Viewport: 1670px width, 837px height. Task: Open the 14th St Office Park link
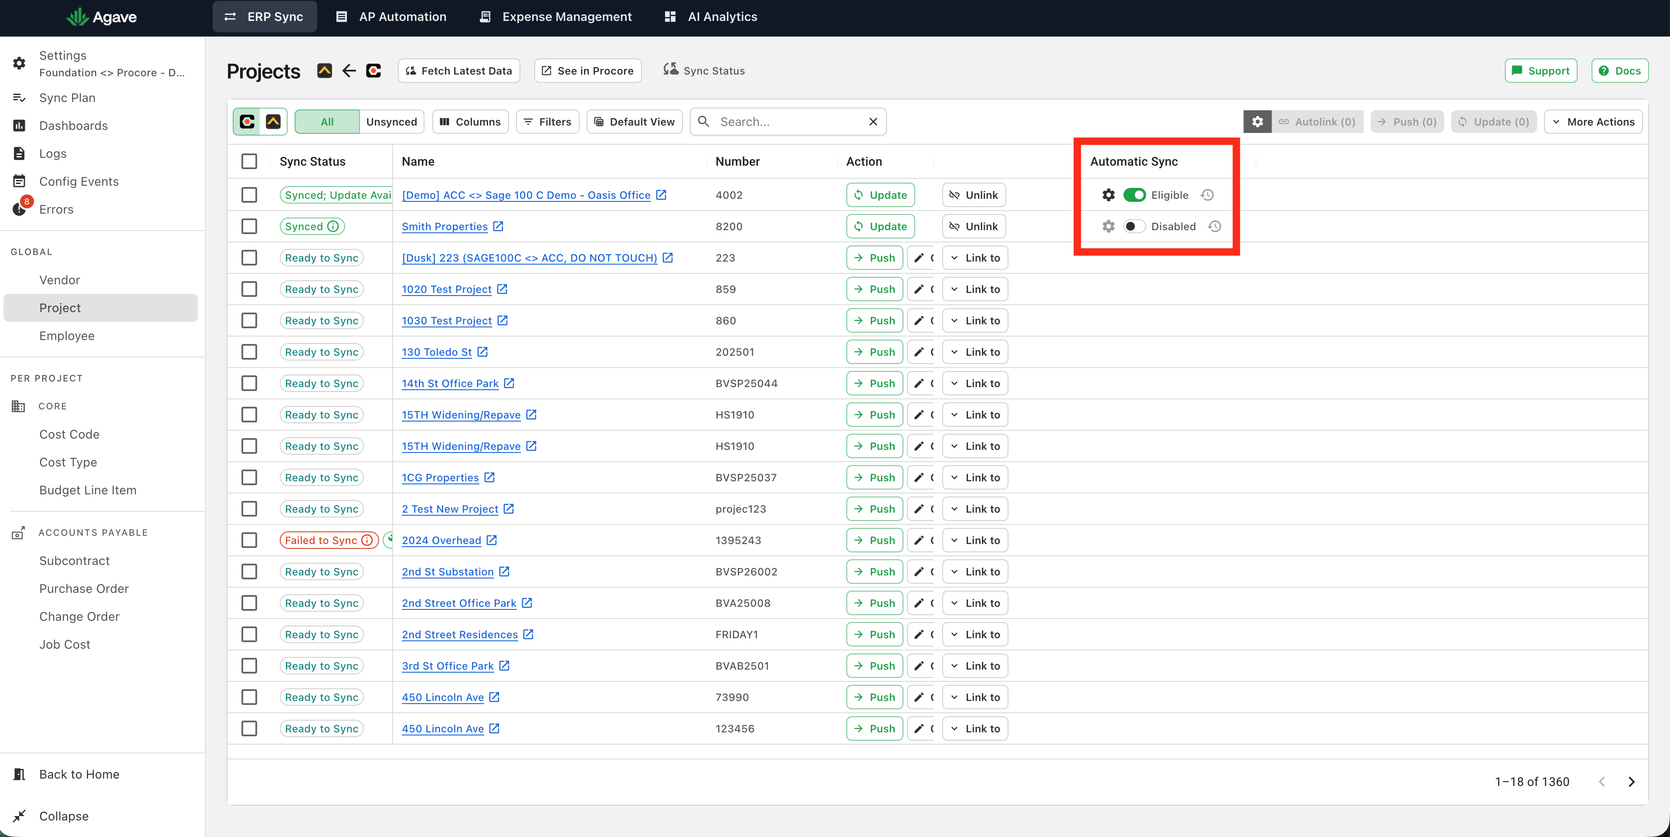(450, 383)
